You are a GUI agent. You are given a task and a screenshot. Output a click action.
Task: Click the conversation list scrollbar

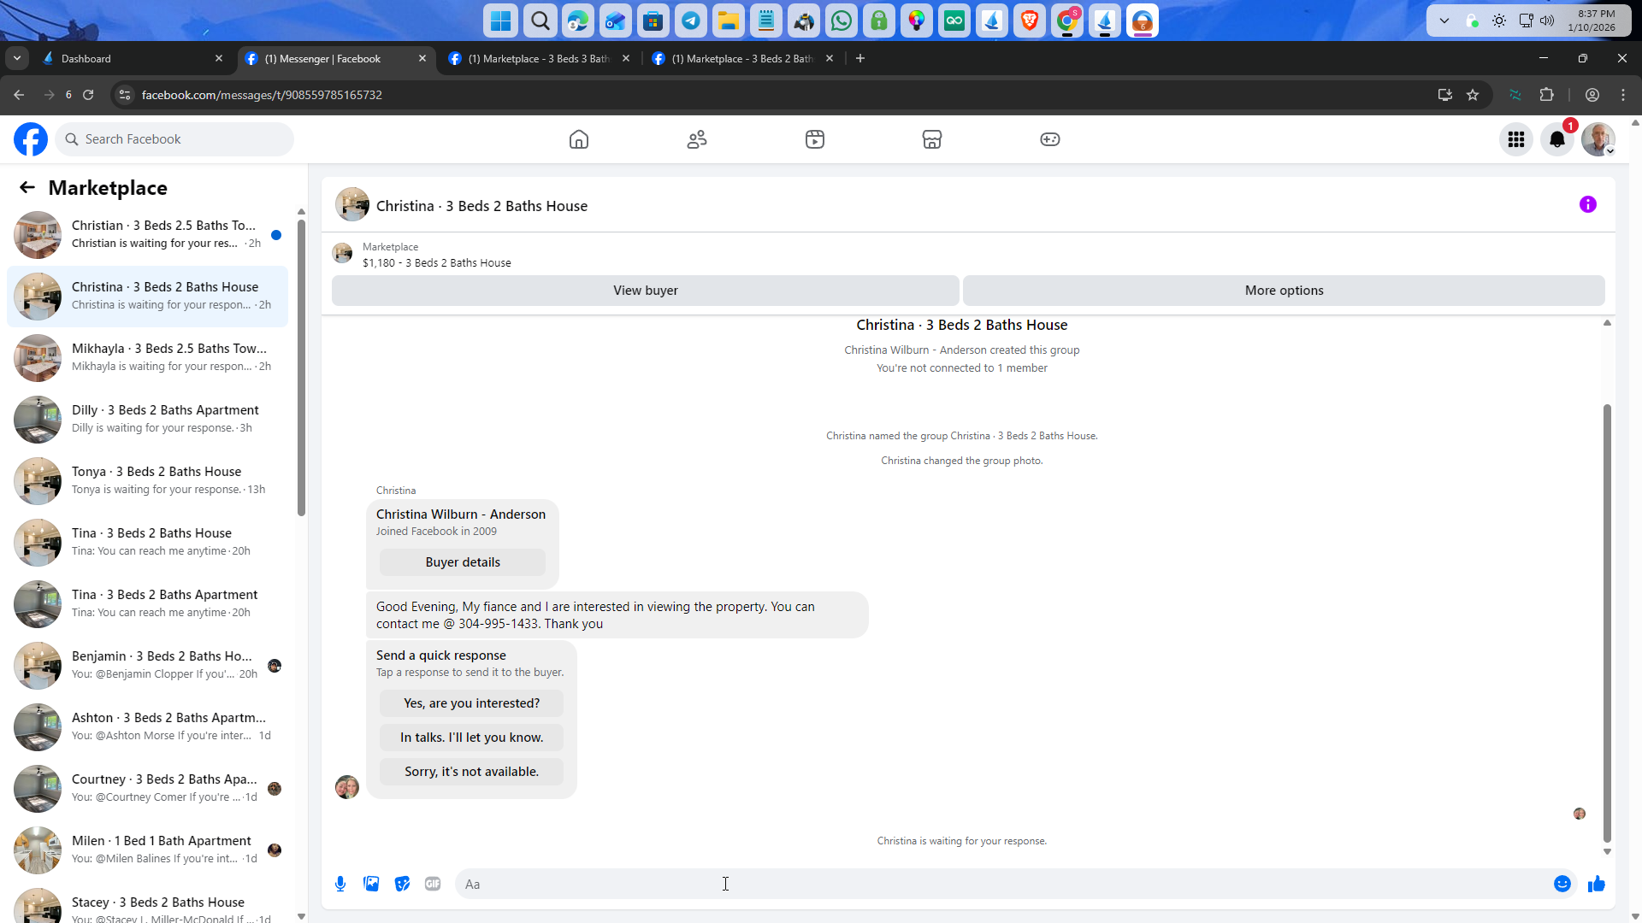pos(301,367)
